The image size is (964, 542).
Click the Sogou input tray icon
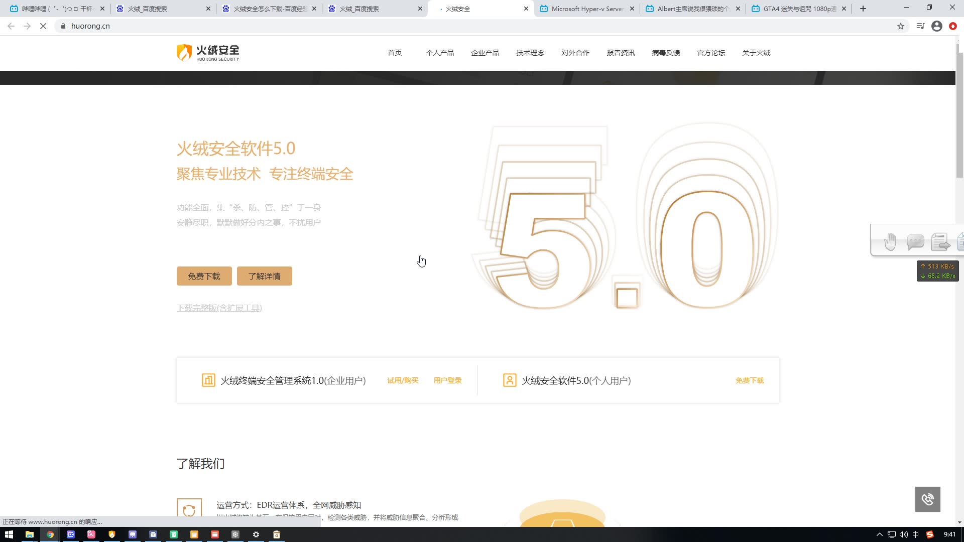pyautogui.click(x=930, y=534)
